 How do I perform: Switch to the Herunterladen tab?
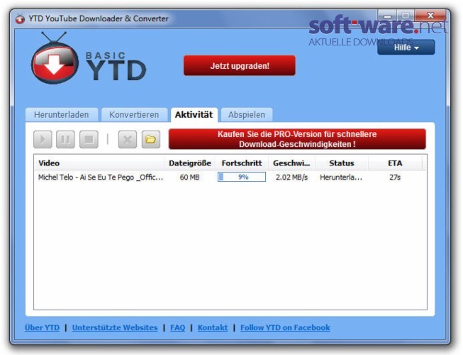point(62,115)
